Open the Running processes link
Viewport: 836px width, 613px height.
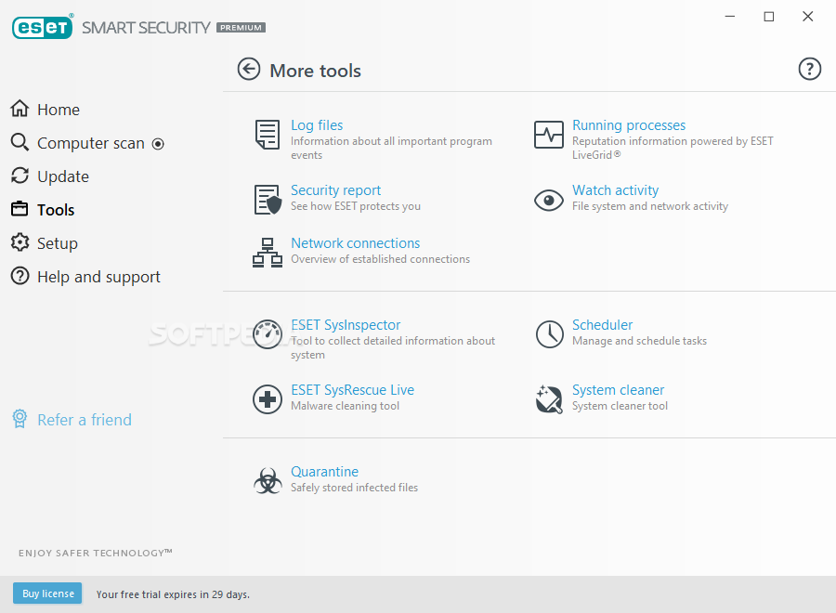(x=629, y=125)
